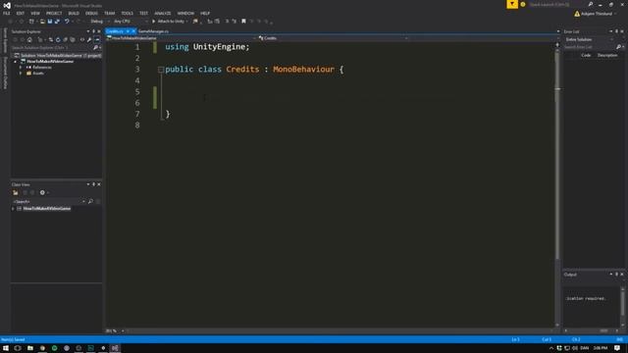This screenshot has height=353, width=628.
Task: Click Properties wrench icon in Solution Explorer
Action: [89, 39]
